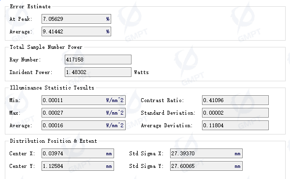This screenshot has height=179, width=290.
Task: Click the At Peak error field
Action: point(76,19)
